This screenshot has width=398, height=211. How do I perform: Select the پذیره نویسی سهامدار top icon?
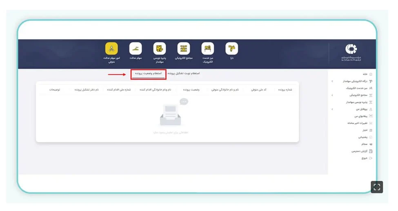click(x=159, y=49)
